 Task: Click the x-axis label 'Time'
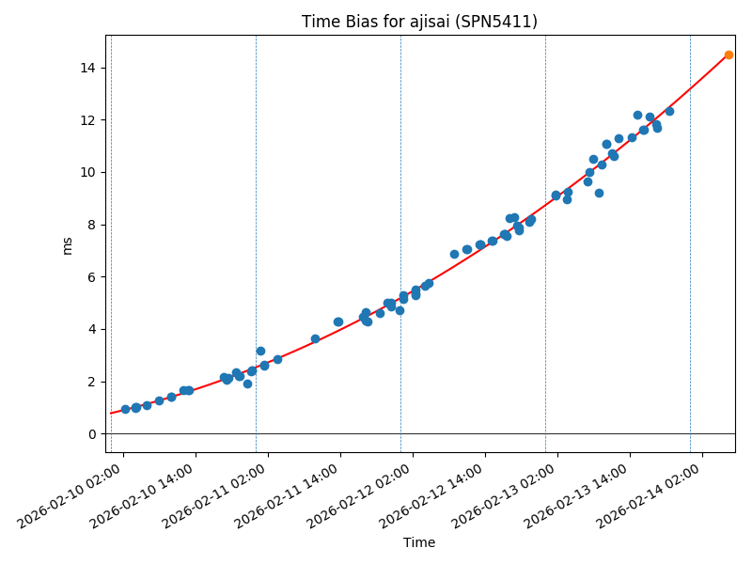point(419,542)
